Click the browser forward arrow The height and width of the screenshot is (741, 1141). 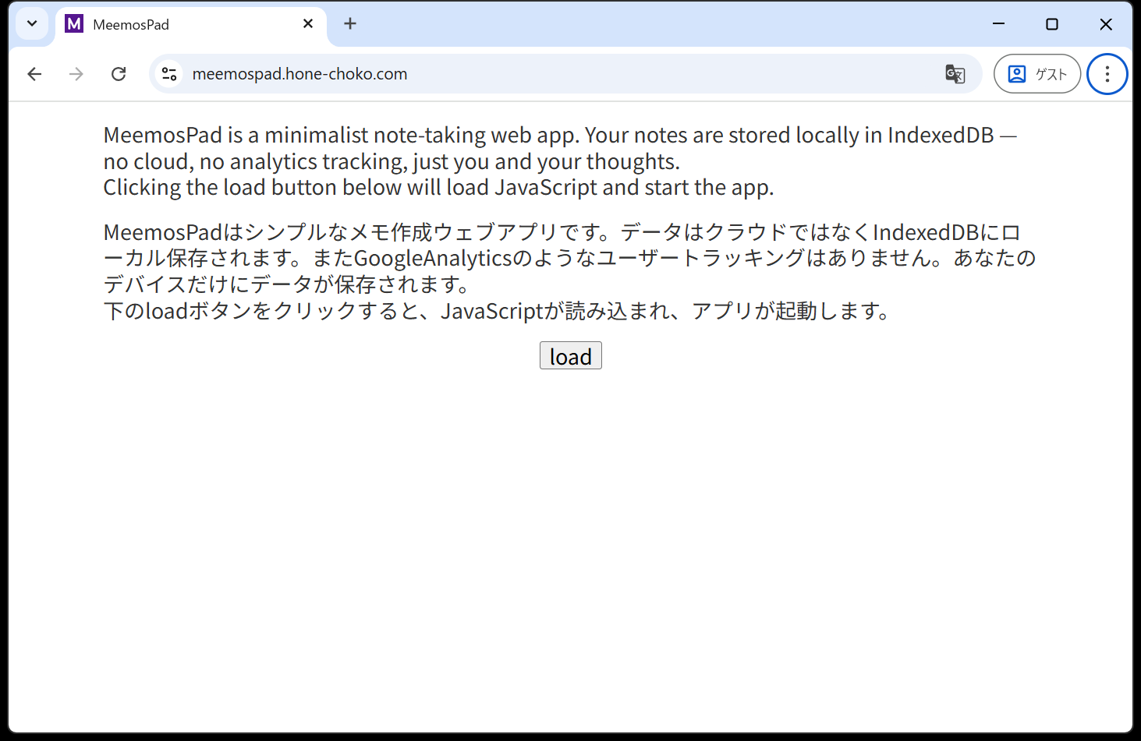click(x=76, y=74)
